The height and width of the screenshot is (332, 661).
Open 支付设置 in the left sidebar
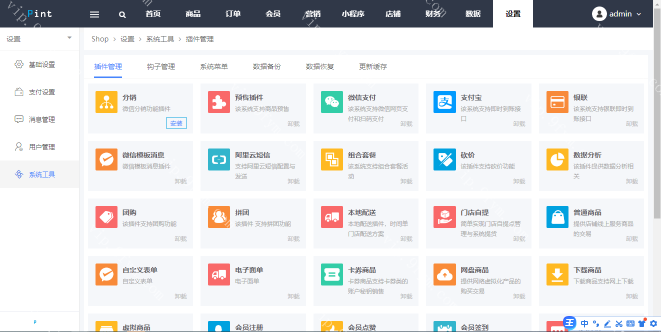pos(41,92)
